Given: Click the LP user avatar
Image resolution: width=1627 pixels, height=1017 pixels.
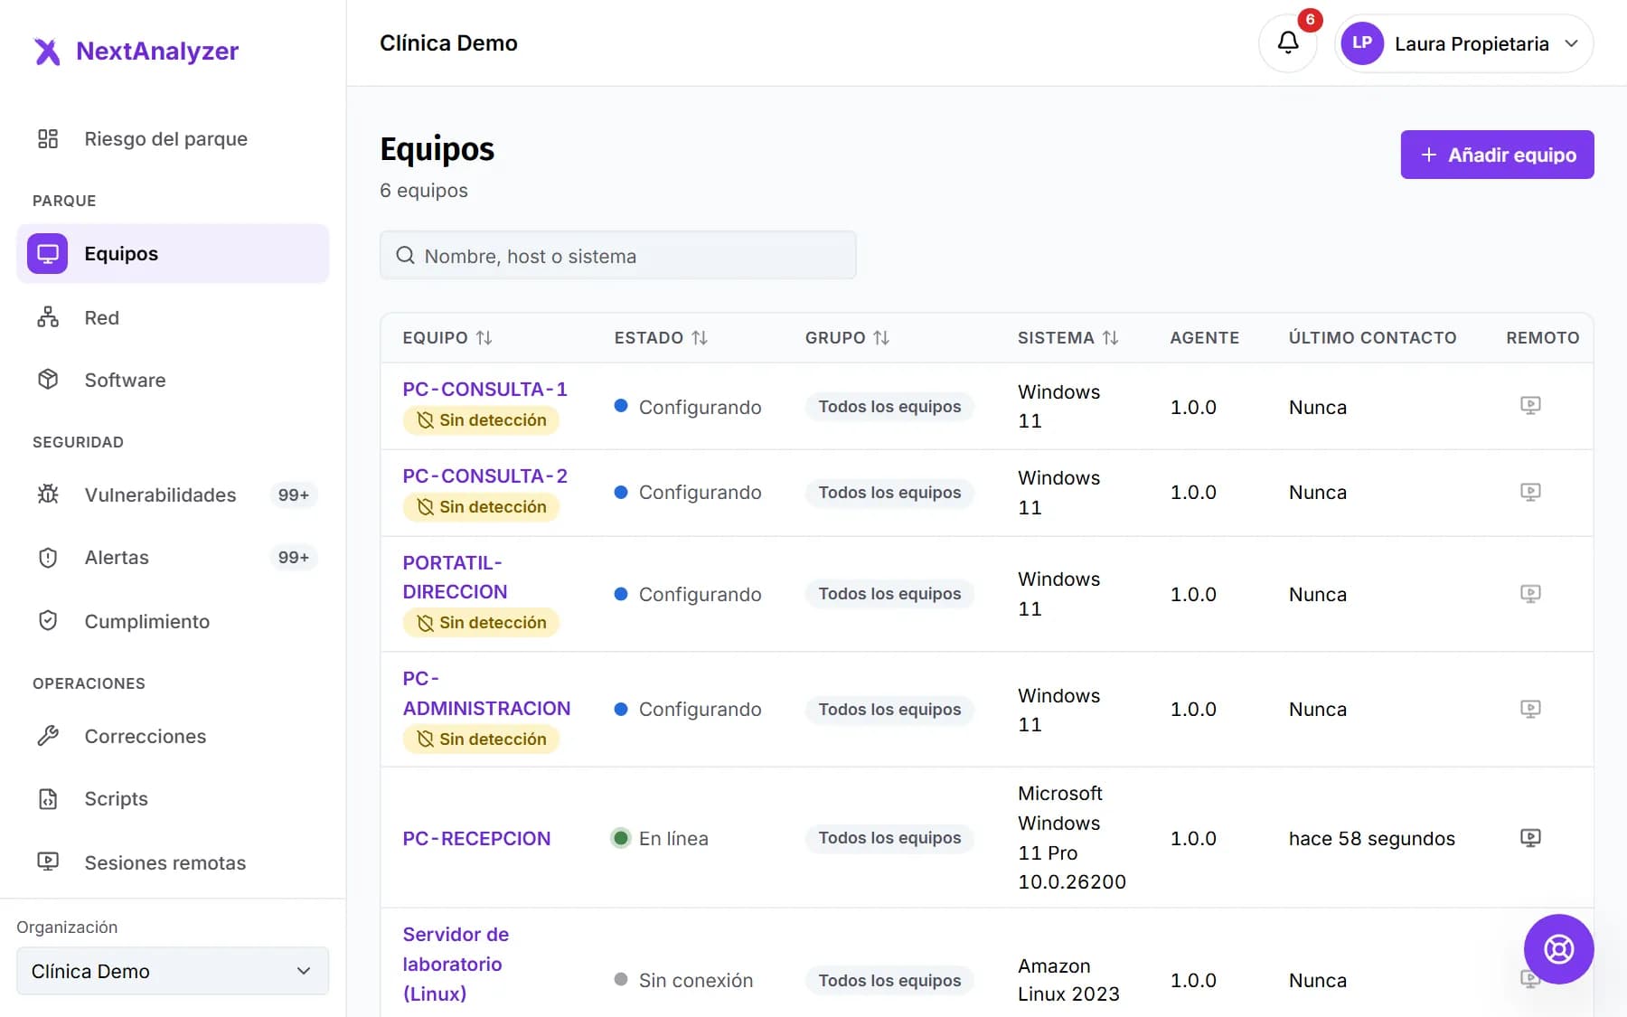Looking at the screenshot, I should tap(1362, 43).
